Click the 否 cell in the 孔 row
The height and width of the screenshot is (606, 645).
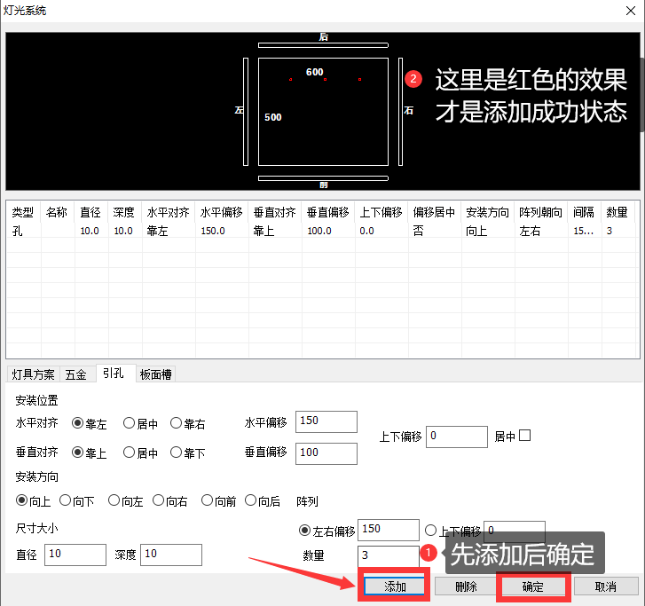pos(435,231)
